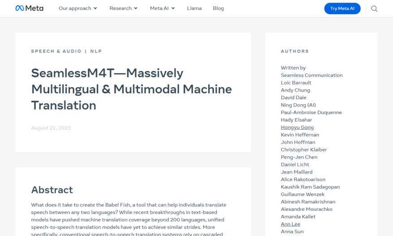Viewport: 393px width, 236px height.
Task: Open Ann Lee author link
Action: pos(290,224)
